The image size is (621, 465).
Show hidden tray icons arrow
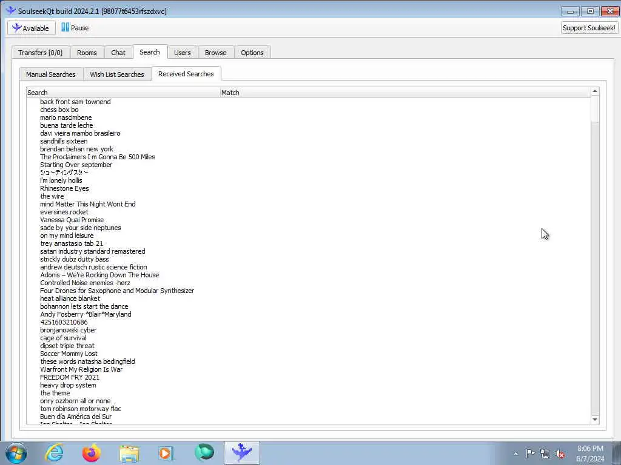coord(515,453)
